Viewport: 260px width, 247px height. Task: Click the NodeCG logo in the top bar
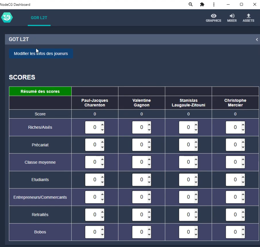7,18
